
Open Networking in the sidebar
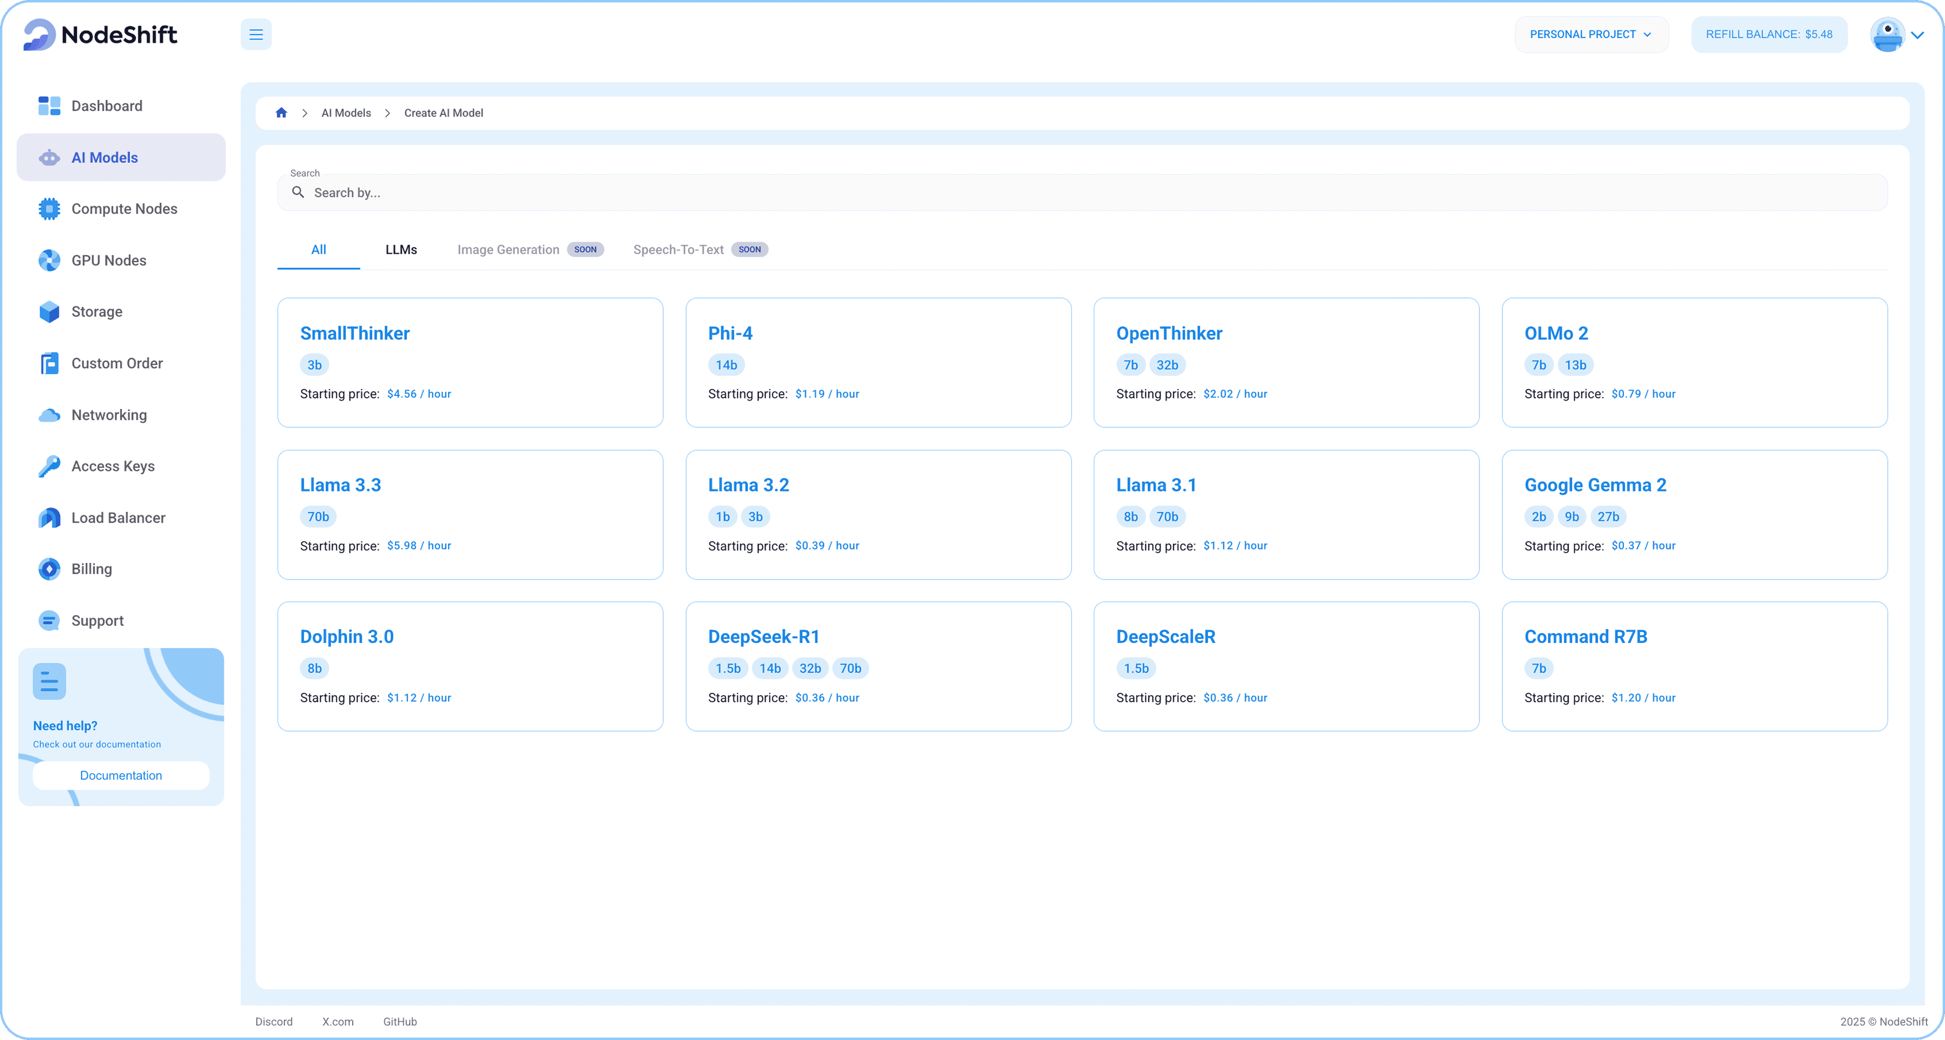pos(121,415)
